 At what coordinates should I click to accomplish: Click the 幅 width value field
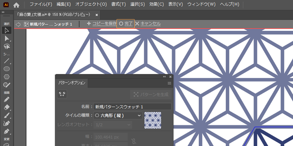[x=111, y=137]
